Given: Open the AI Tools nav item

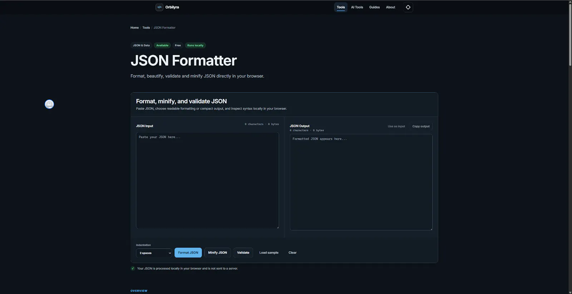Looking at the screenshot, I should (357, 7).
